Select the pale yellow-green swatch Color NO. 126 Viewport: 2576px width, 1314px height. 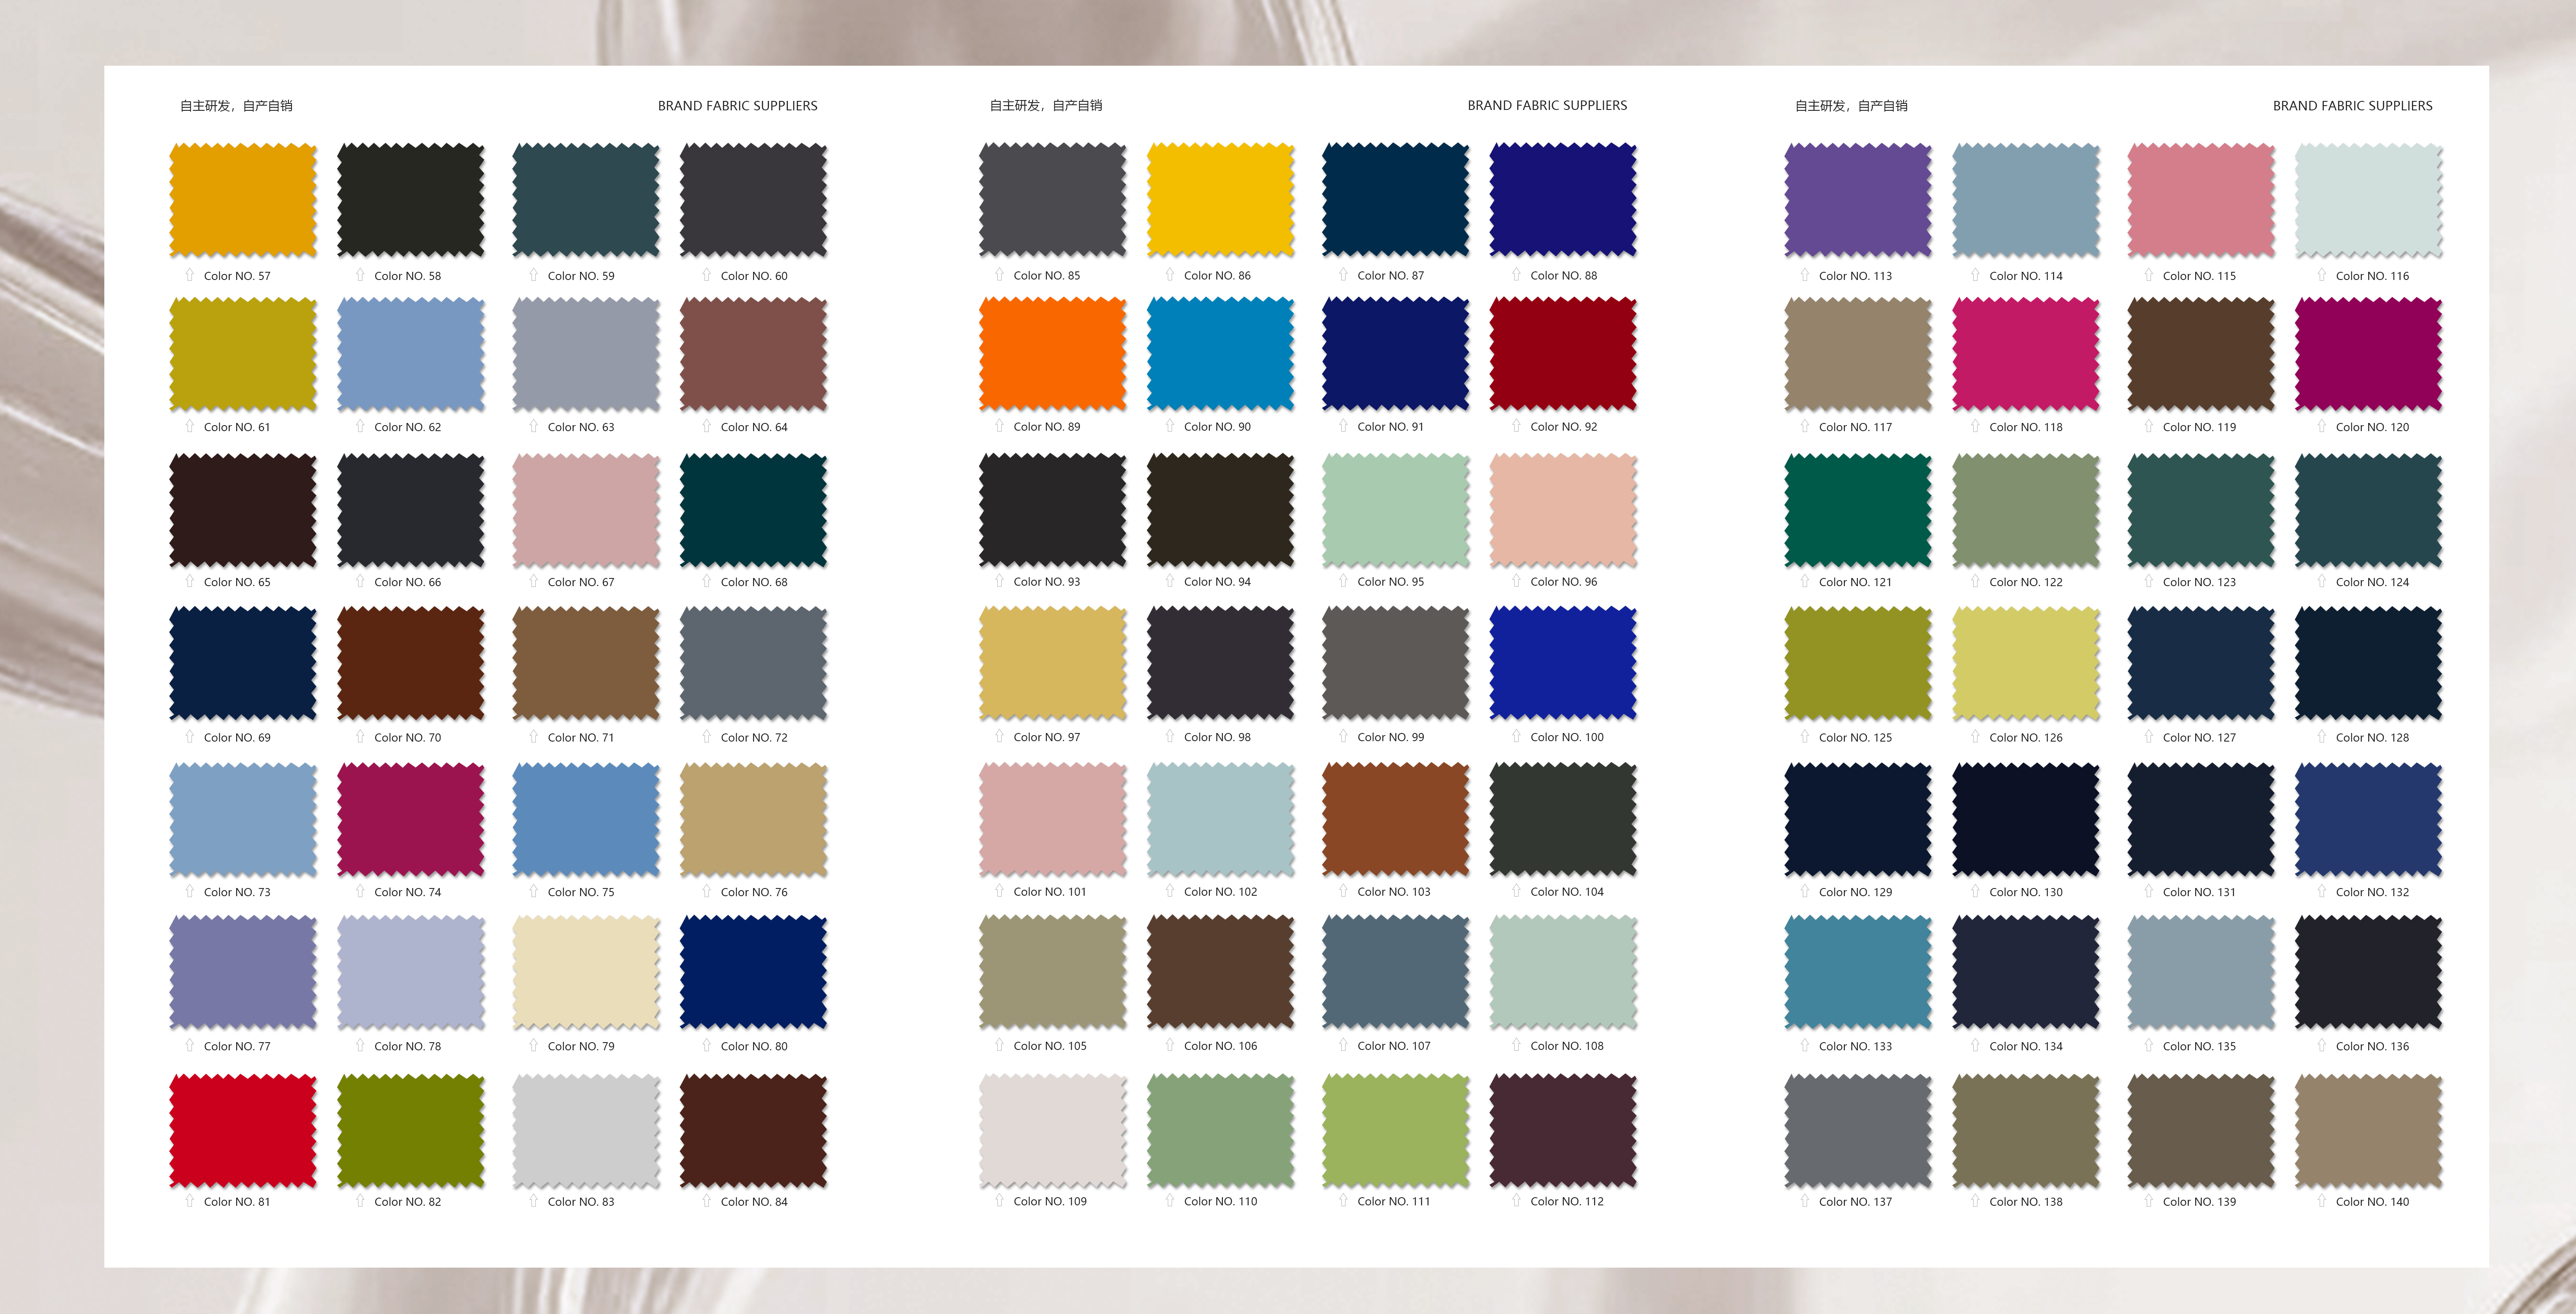pos(2026,663)
